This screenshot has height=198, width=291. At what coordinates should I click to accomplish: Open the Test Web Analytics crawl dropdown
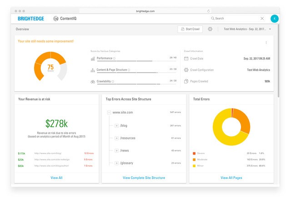[x=247, y=29]
